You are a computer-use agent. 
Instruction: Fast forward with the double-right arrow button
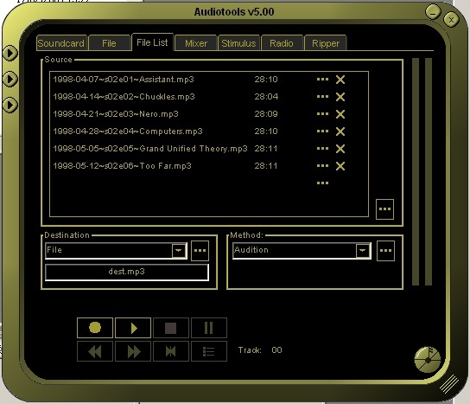[x=133, y=351]
